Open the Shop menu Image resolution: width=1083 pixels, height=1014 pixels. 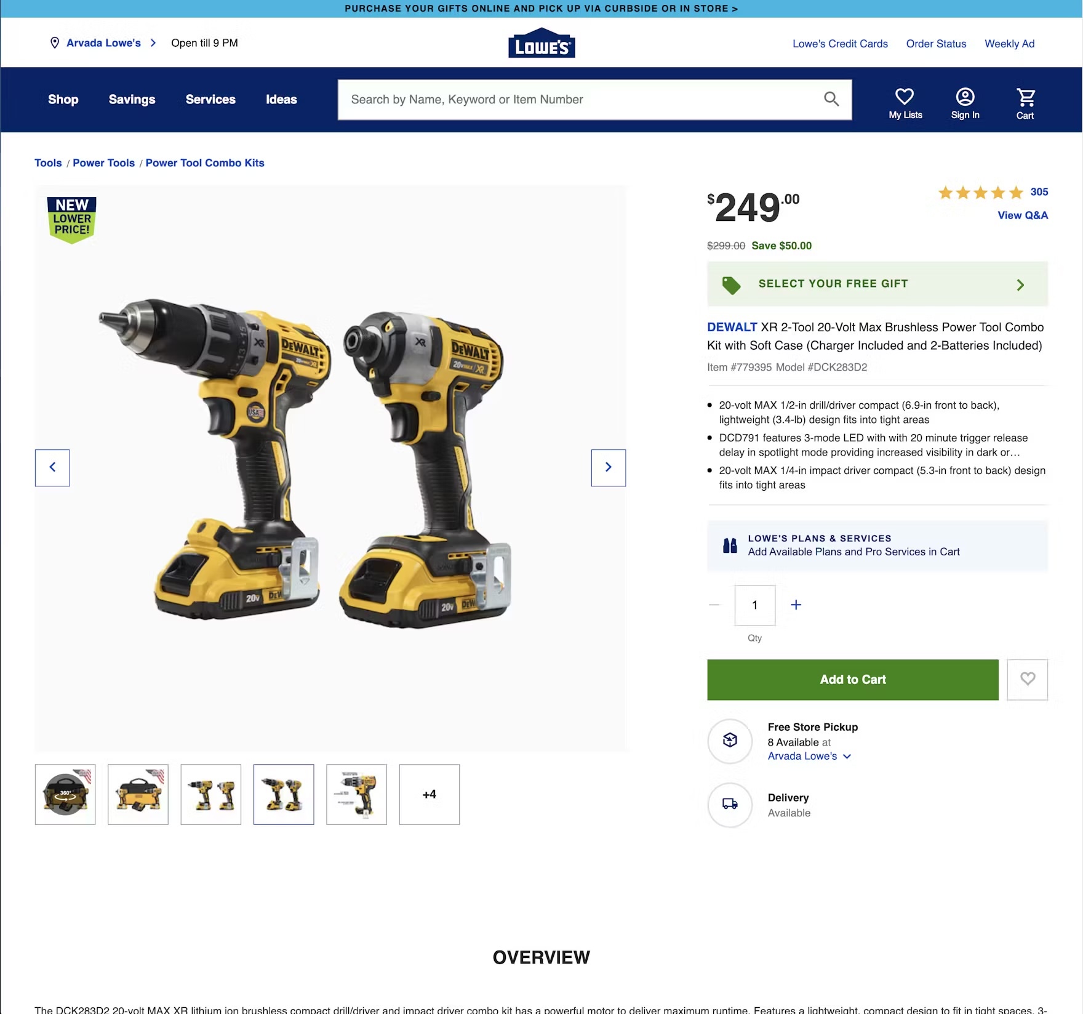pos(63,100)
